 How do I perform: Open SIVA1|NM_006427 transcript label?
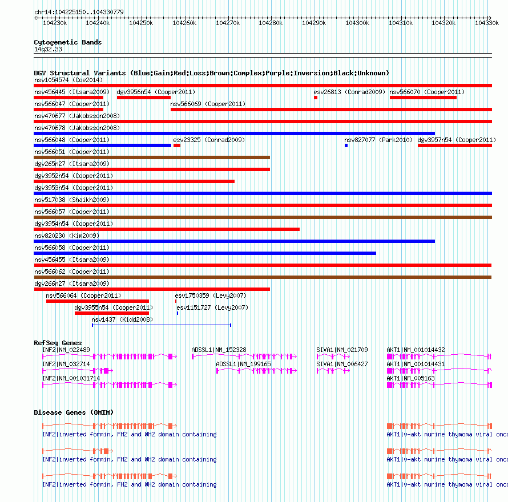pos(342,364)
